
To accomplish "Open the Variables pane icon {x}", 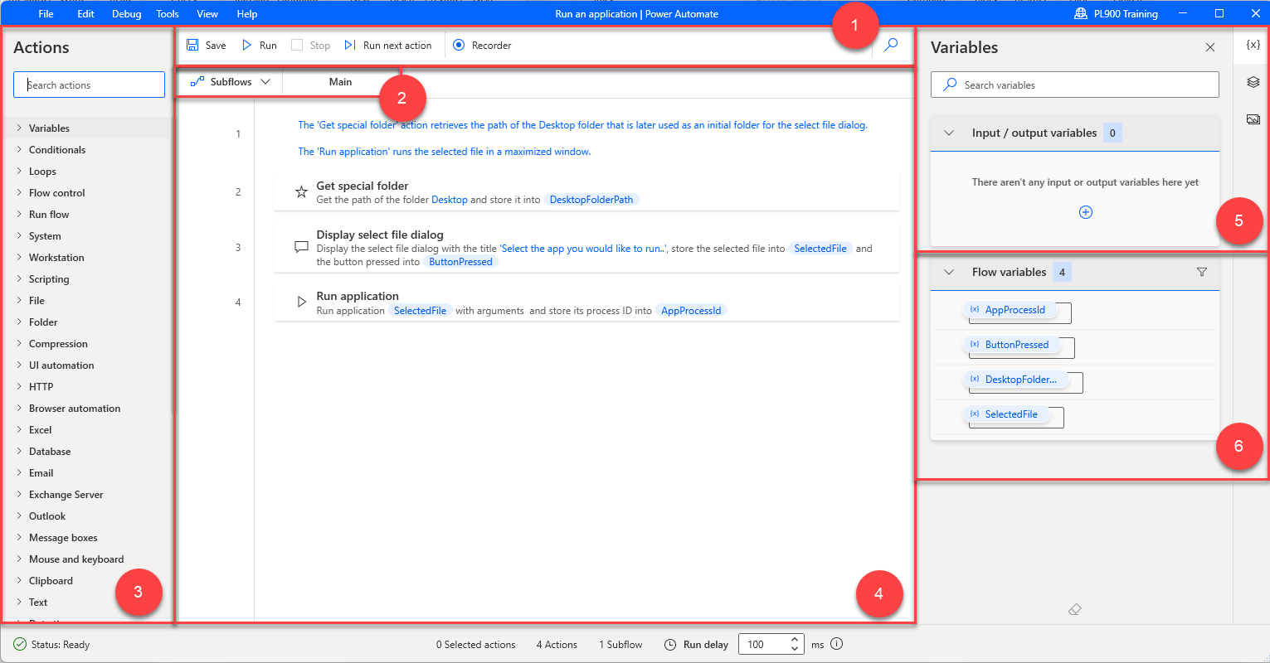I will click(1253, 45).
